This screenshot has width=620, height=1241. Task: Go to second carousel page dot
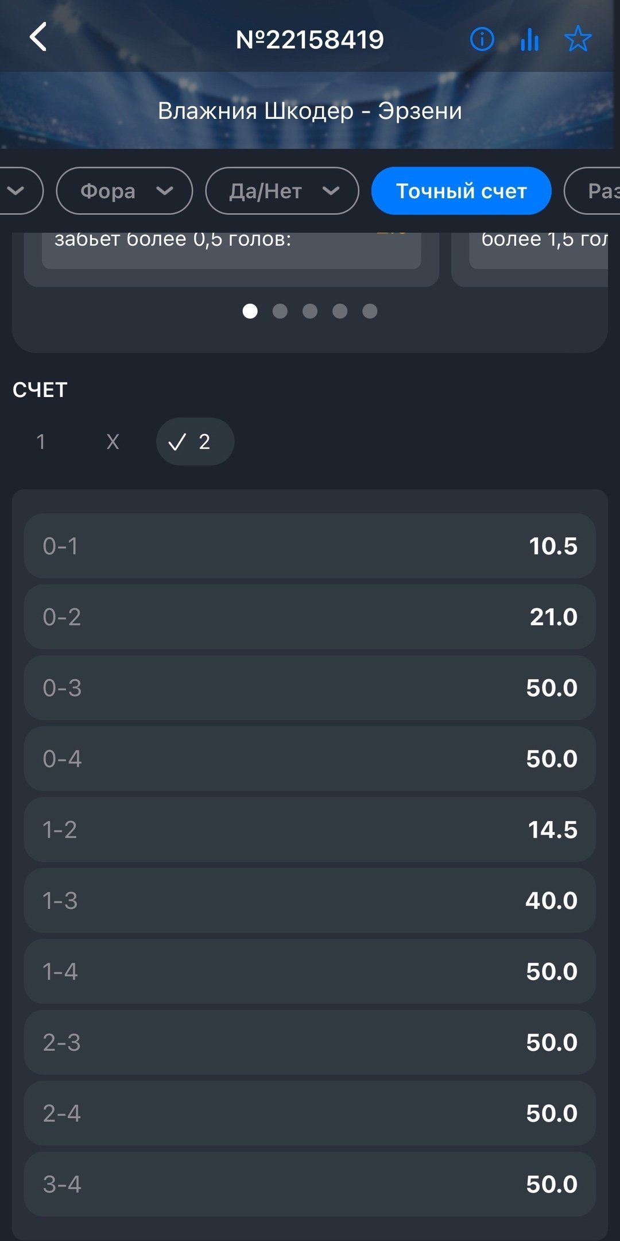coord(280,311)
